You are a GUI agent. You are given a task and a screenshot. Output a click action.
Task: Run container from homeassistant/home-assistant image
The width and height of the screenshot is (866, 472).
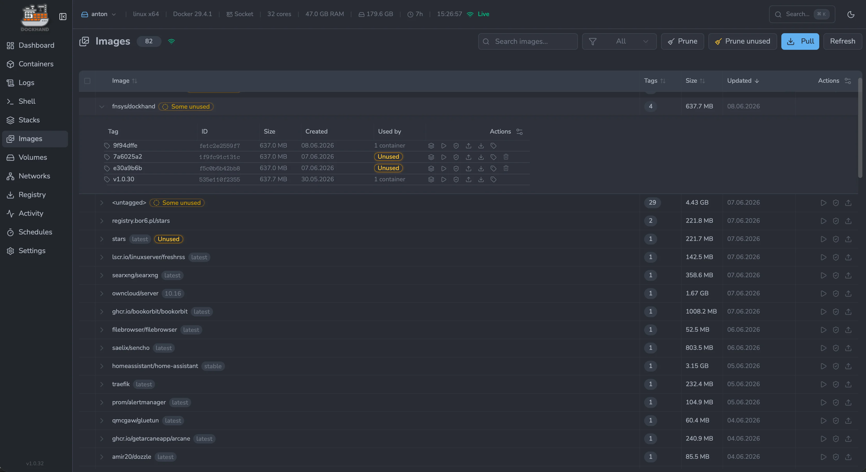click(x=823, y=366)
